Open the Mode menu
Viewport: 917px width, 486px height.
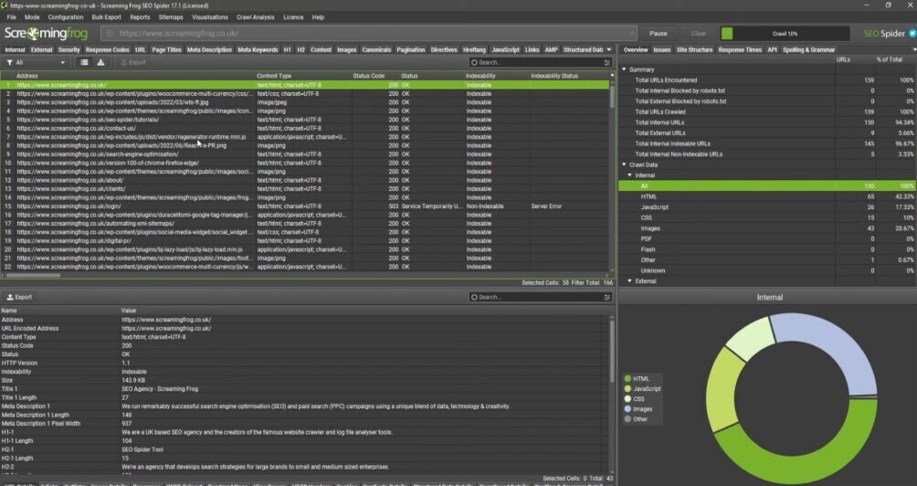click(x=32, y=17)
